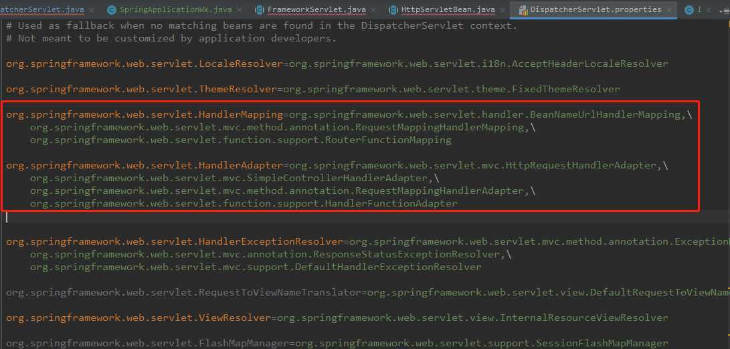730x349 pixels.
Task: Click the LocaleResolver property key
Action: click(x=145, y=64)
